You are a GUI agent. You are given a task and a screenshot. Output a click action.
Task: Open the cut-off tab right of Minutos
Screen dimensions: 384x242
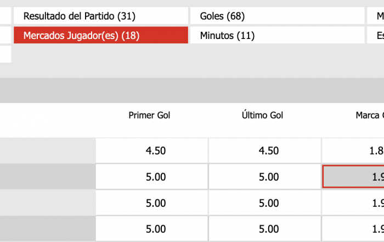point(376,36)
